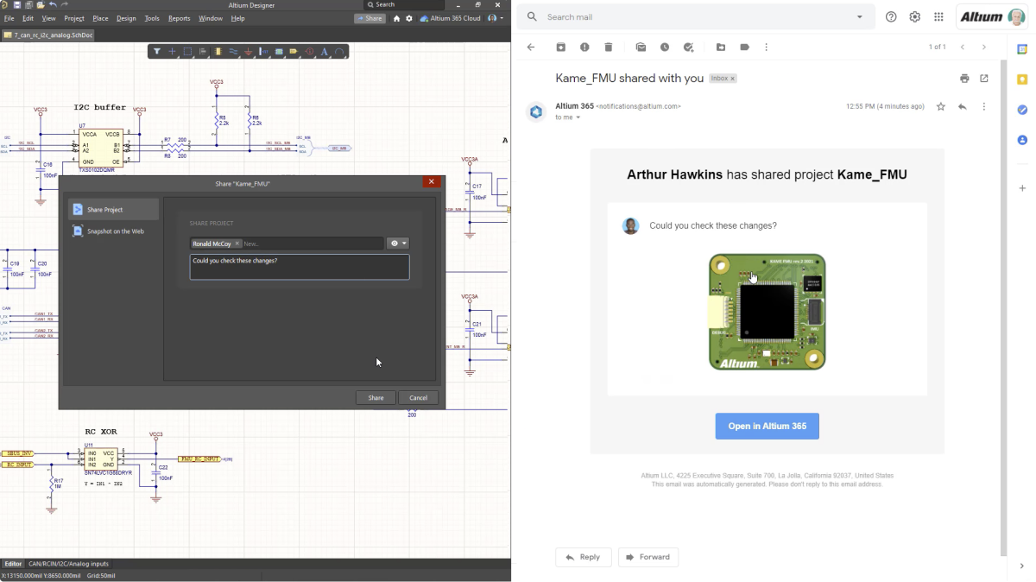Archive the Kame_FMU email

560,47
